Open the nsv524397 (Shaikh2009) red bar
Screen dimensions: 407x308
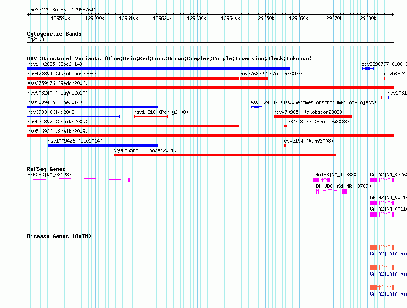point(133,126)
